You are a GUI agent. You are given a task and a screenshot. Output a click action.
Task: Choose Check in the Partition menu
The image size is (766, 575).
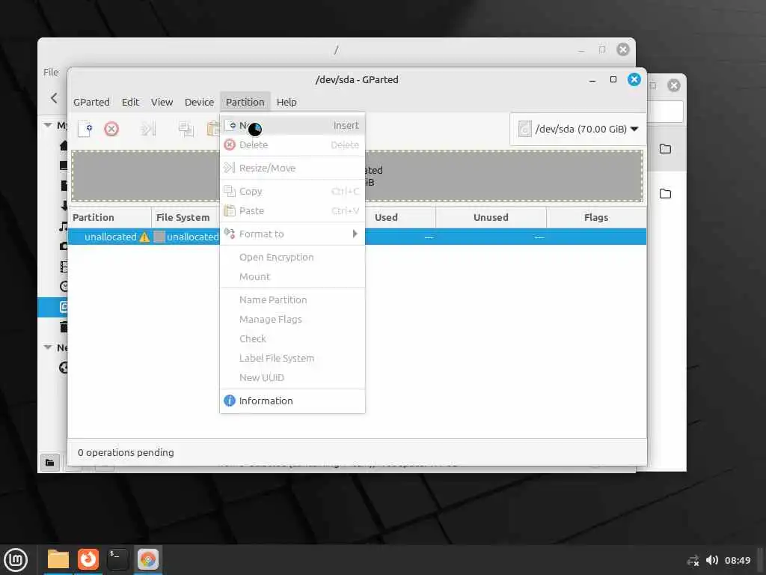click(292, 339)
